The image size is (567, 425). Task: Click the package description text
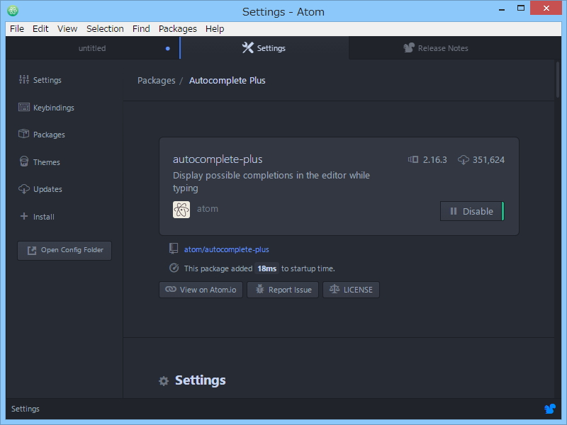pyautogui.click(x=271, y=182)
